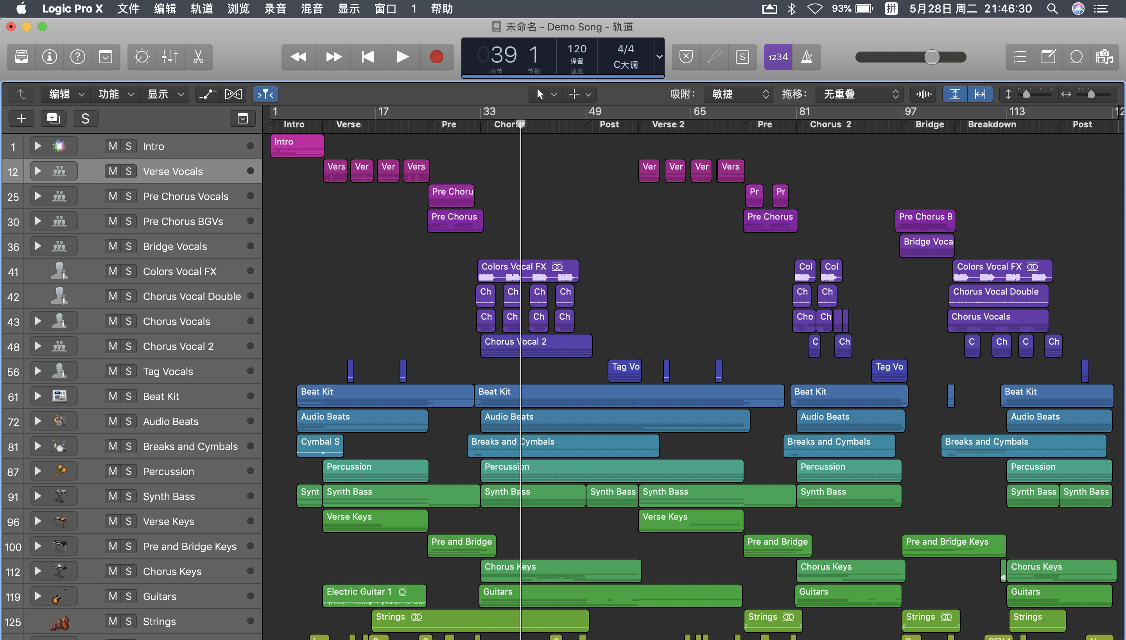Toggle the vertical auto zoom button

tap(955, 94)
